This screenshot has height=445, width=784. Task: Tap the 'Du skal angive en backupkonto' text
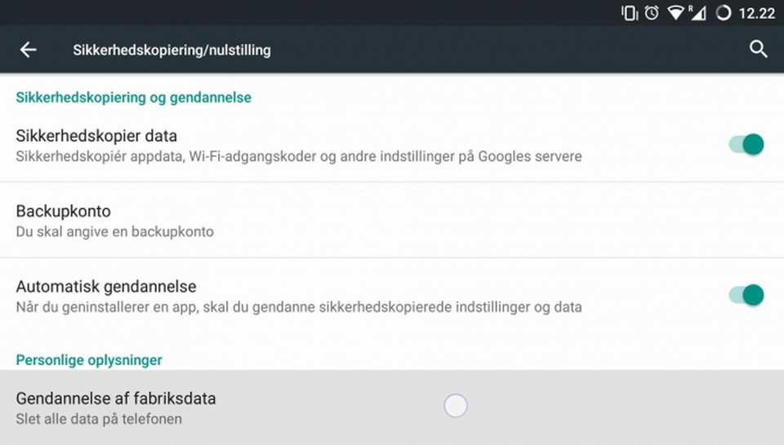[x=114, y=232]
